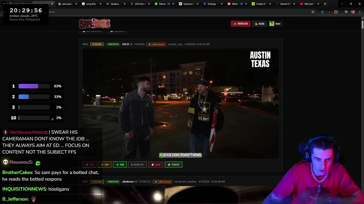Image resolution: width=364 pixels, height=204 pixels.
Task: Click the TRUSTED badge on submission #954
Action: click(113, 44)
